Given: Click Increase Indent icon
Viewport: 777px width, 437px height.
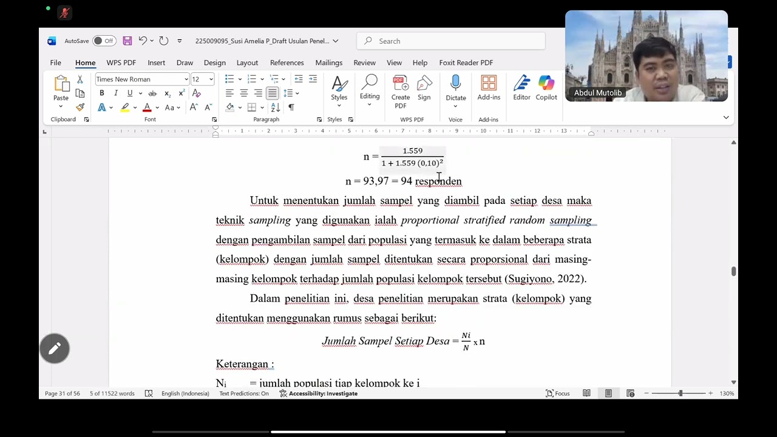Looking at the screenshot, I should coord(313,80).
